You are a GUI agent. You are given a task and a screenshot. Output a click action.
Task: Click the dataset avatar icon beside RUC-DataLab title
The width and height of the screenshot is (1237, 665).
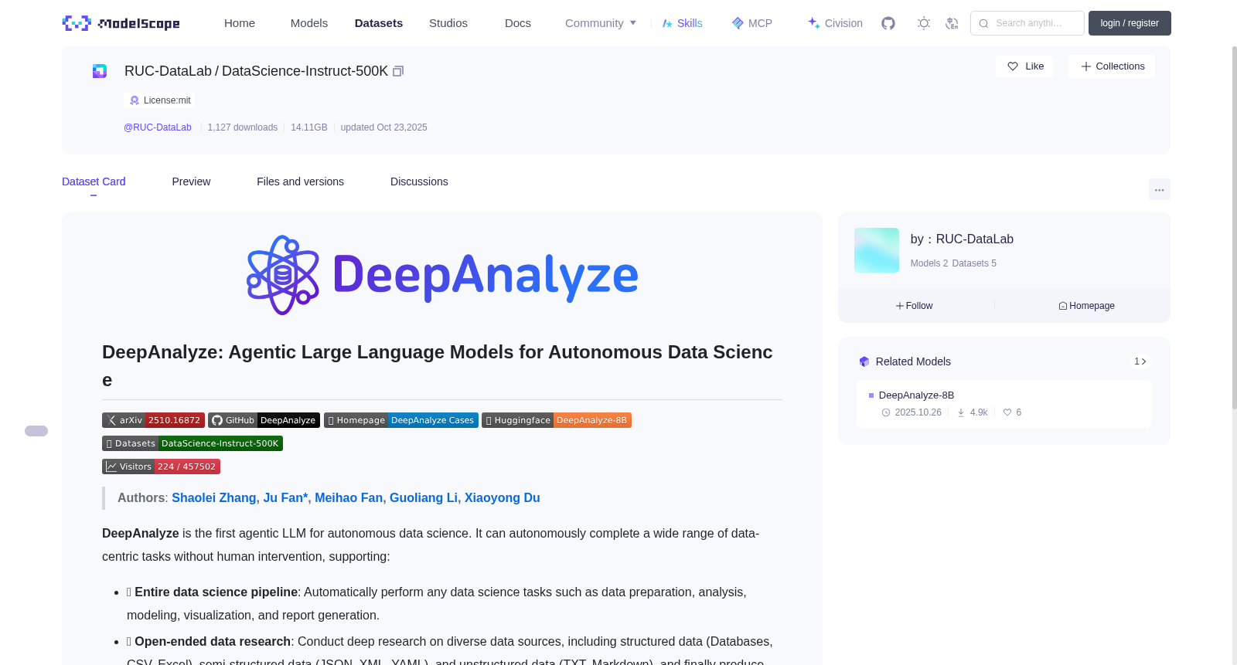coord(100,71)
